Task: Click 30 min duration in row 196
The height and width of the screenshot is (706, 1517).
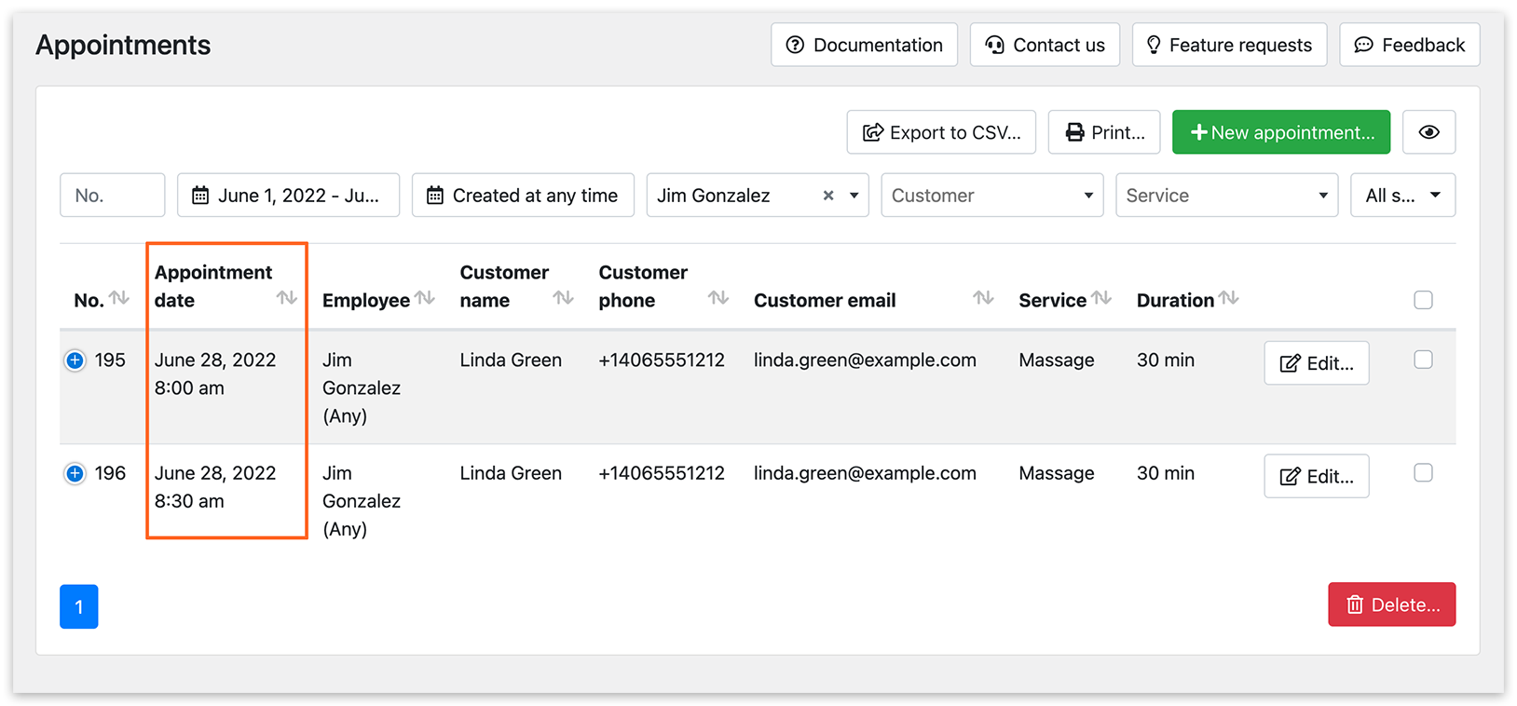Action: click(1166, 473)
